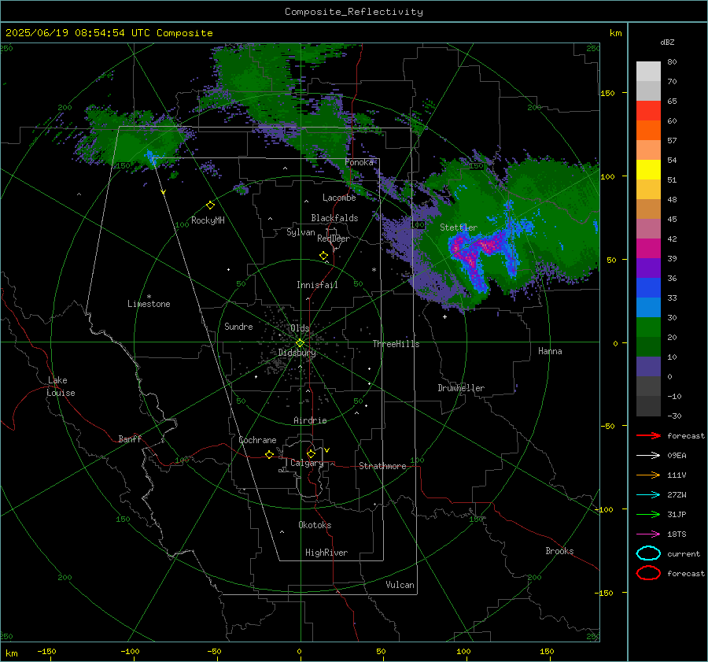Click the Drumheller town label

(x=461, y=388)
